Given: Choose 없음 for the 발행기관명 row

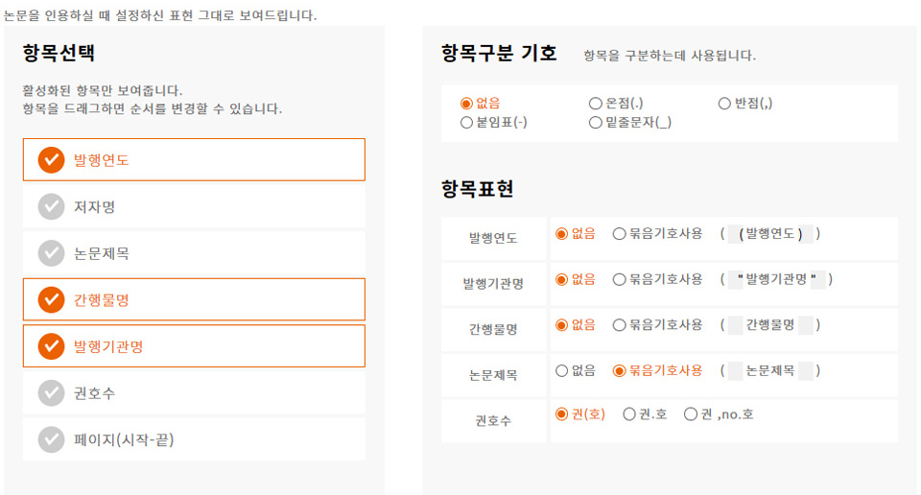Looking at the screenshot, I should (x=561, y=279).
